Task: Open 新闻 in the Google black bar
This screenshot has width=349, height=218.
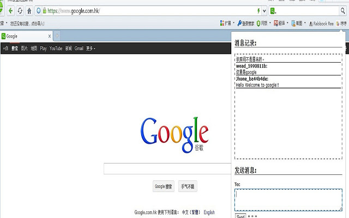Action: coord(69,49)
